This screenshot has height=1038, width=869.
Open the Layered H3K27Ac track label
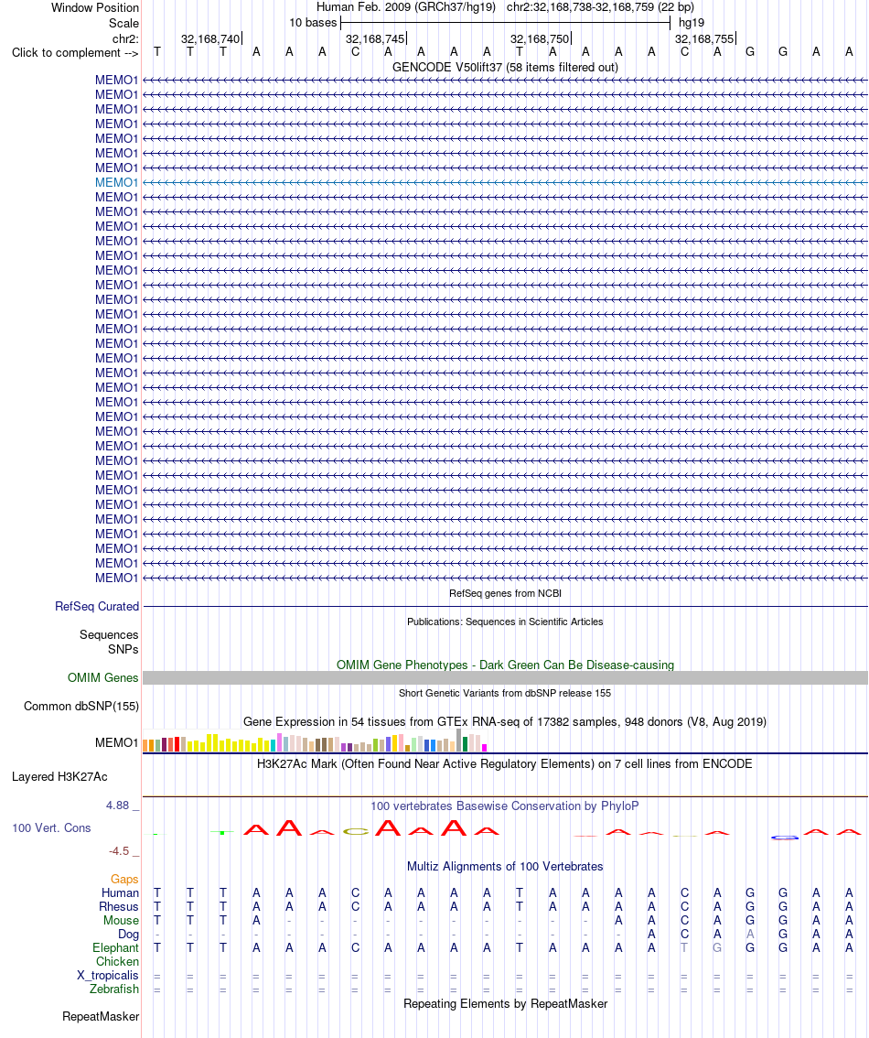point(59,776)
